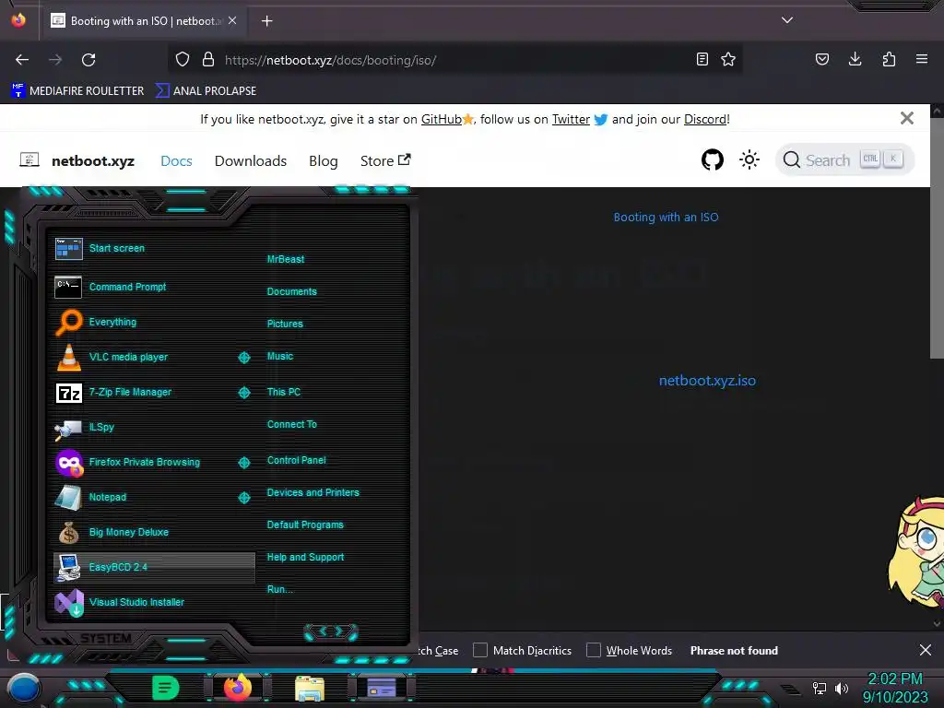The height and width of the screenshot is (708, 944).
Task: Launch ILSpy from start menu
Action: pos(154,427)
